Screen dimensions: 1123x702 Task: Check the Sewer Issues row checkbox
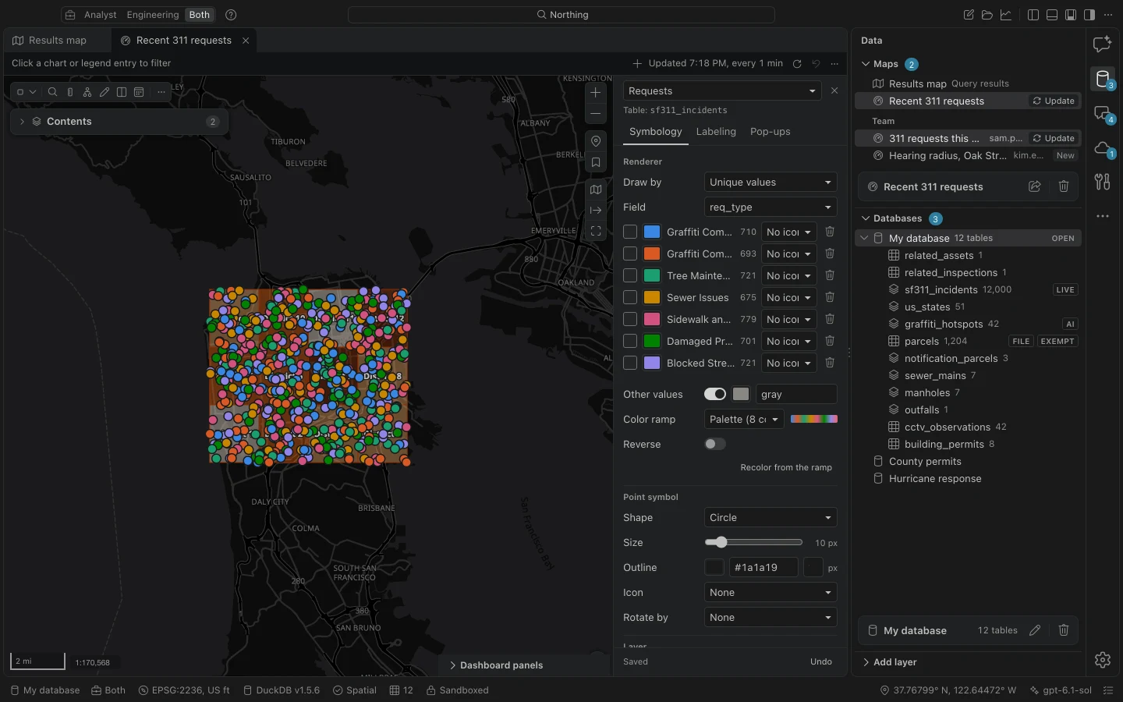pos(630,297)
